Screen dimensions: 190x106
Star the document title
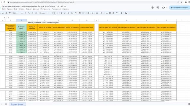coord(58,6)
